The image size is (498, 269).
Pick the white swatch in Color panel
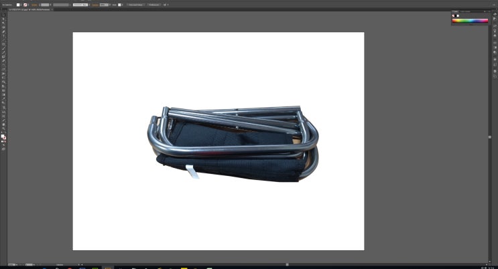tap(458, 15)
